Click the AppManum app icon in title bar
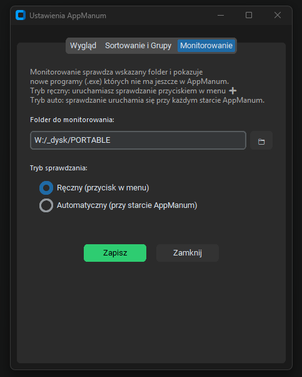The height and width of the screenshot is (377, 302). pos(21,15)
